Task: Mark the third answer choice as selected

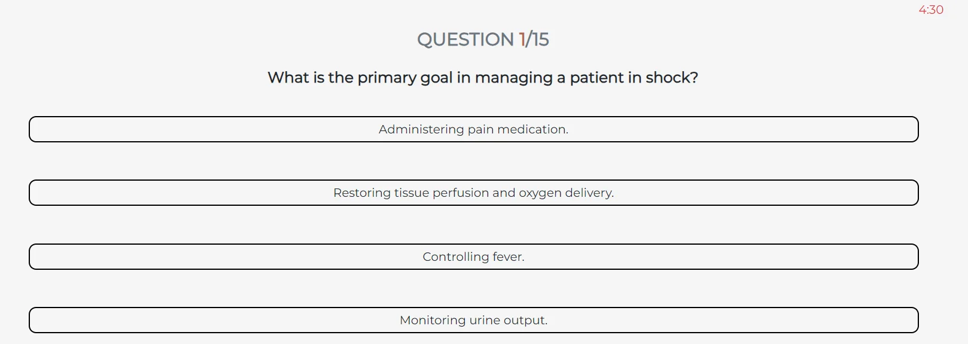Action: (473, 257)
